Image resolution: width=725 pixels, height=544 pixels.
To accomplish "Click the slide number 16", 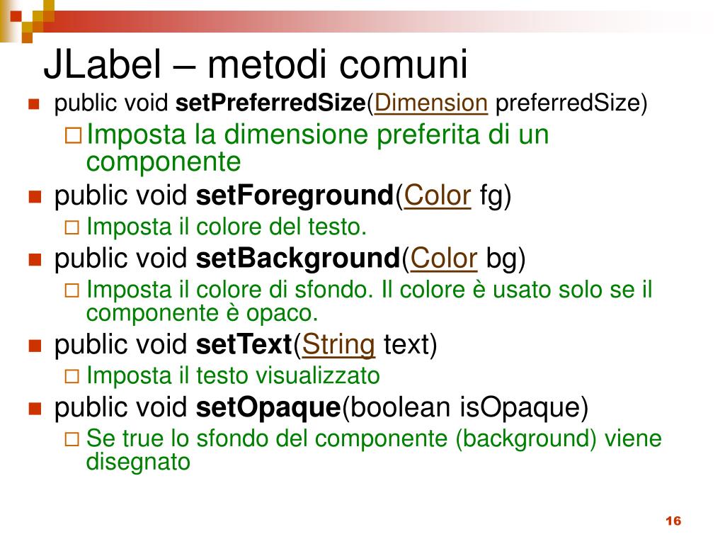I will point(673,521).
